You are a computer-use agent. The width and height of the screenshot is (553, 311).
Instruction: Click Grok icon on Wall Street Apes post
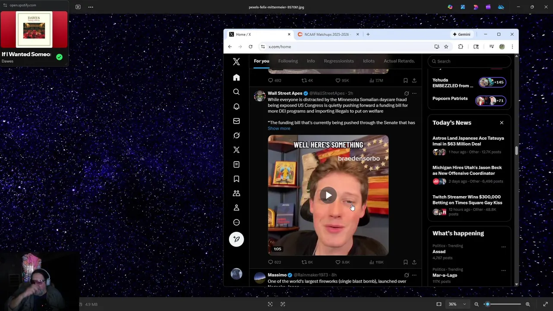(x=406, y=93)
